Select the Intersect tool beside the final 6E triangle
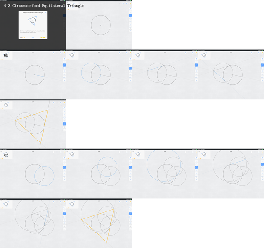The height and width of the screenshot is (248, 264). [130, 229]
